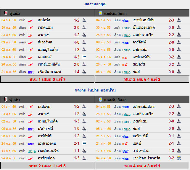Select the team name ซันเดอร์แลนด์
Image resolution: width=190 pixels, height=170 pixels.
point(144,27)
